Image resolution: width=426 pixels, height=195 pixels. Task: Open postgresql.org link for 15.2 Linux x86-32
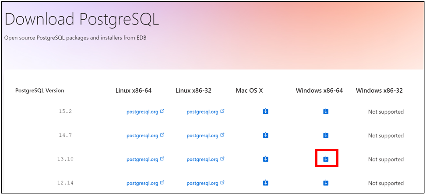click(x=205, y=112)
